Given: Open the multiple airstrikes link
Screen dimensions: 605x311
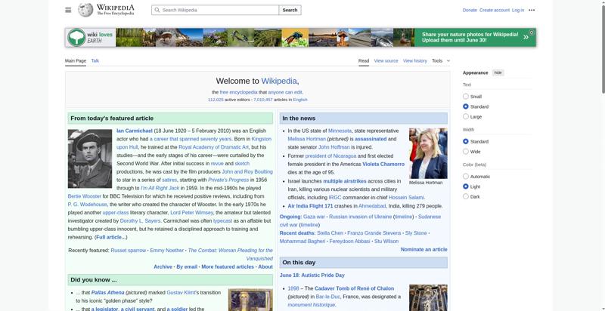Looking at the screenshot, I should [345, 181].
